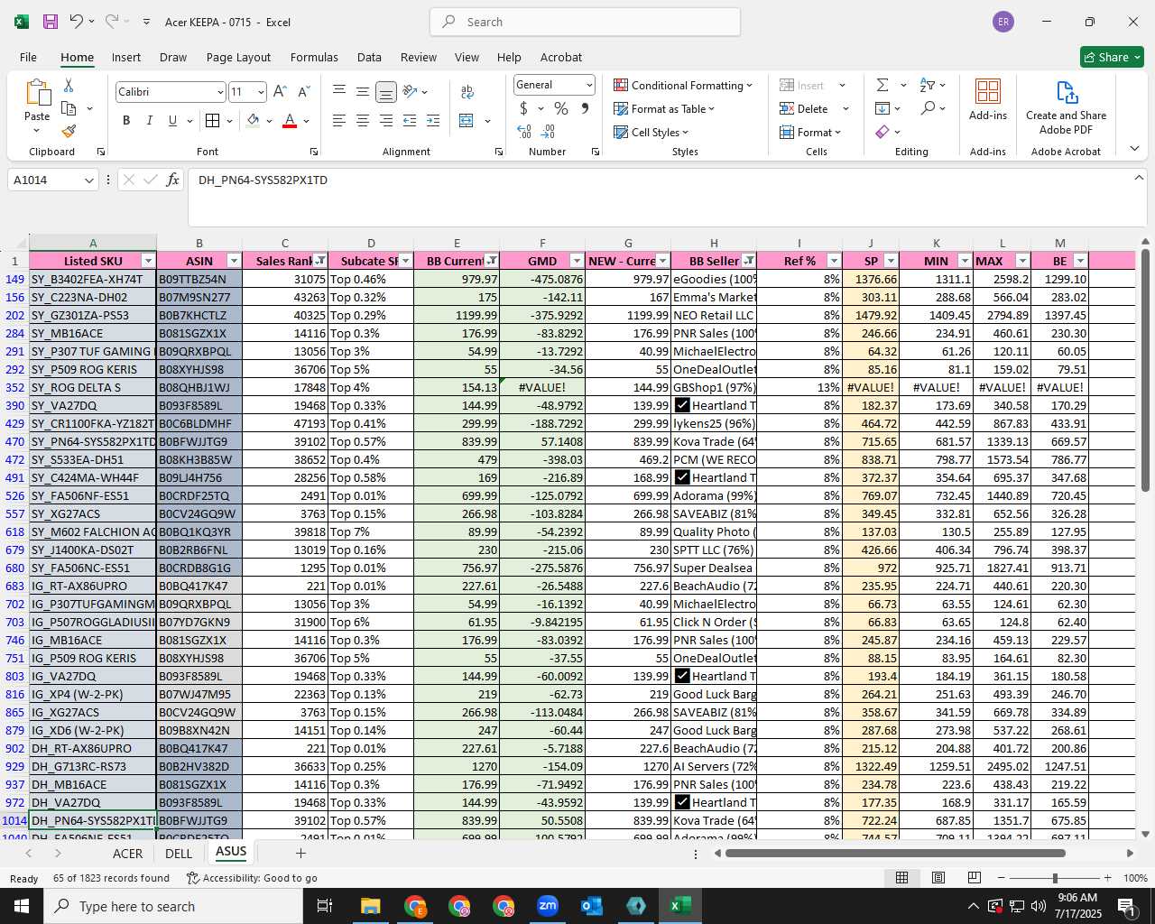This screenshot has width=1155, height=924.
Task: Click the Merge & Center icon
Action: pos(467,120)
